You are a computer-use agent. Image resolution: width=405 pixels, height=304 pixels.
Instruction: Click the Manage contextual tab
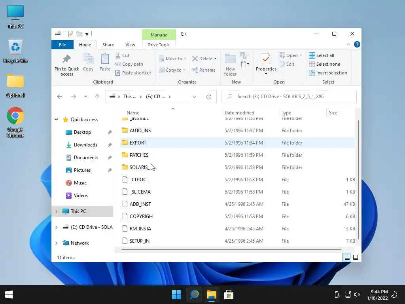coord(159,35)
